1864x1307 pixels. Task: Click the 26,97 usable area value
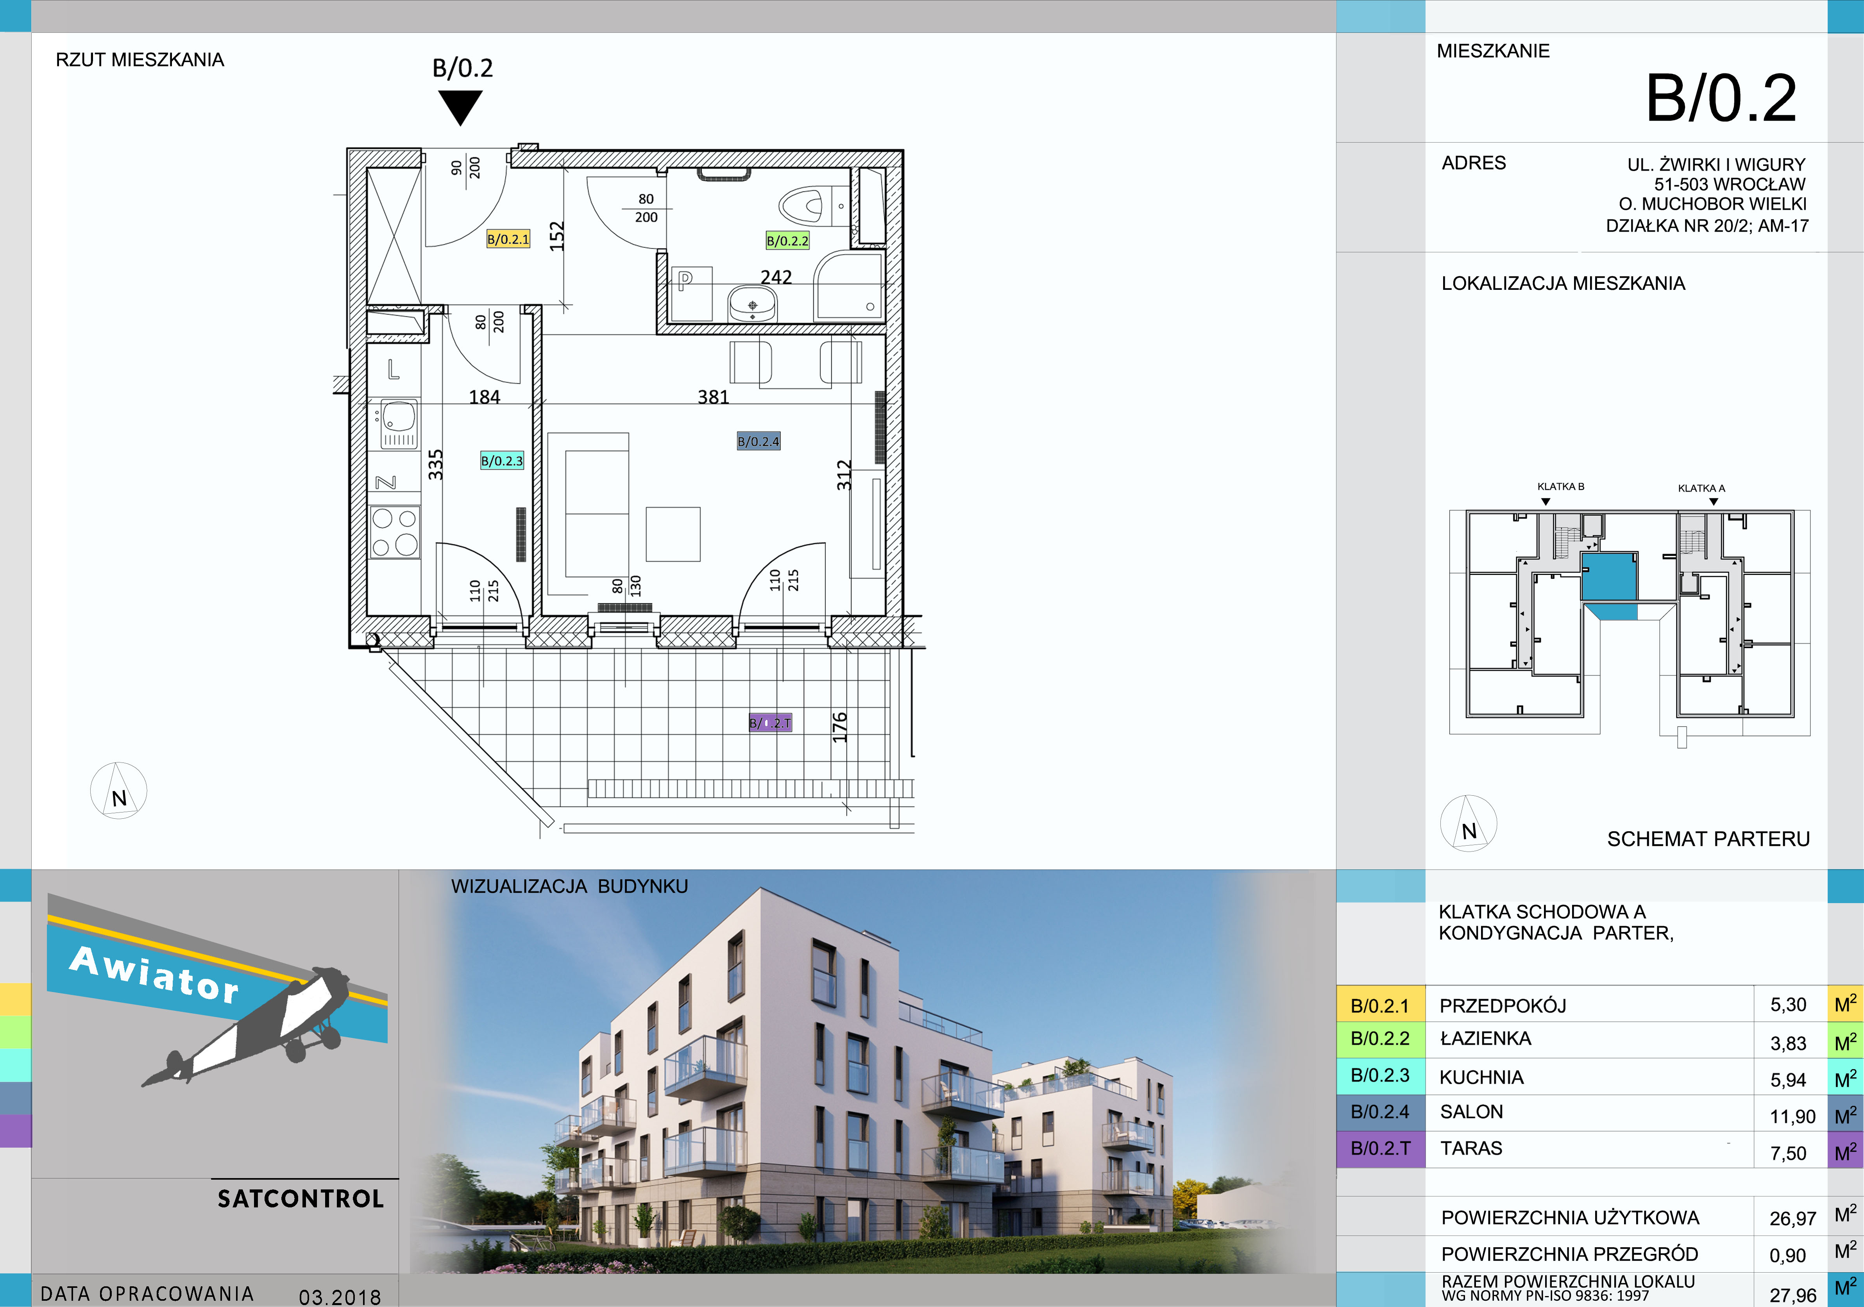1792,1218
